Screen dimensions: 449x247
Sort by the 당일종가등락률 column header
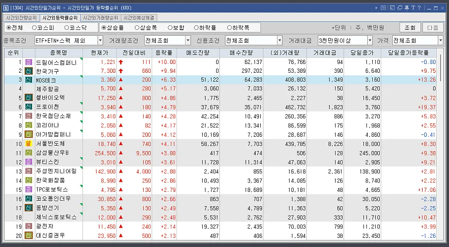[x=409, y=52]
